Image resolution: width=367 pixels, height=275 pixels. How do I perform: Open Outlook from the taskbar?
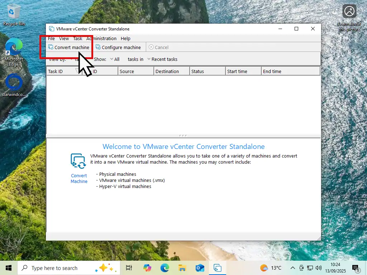pos(200,268)
